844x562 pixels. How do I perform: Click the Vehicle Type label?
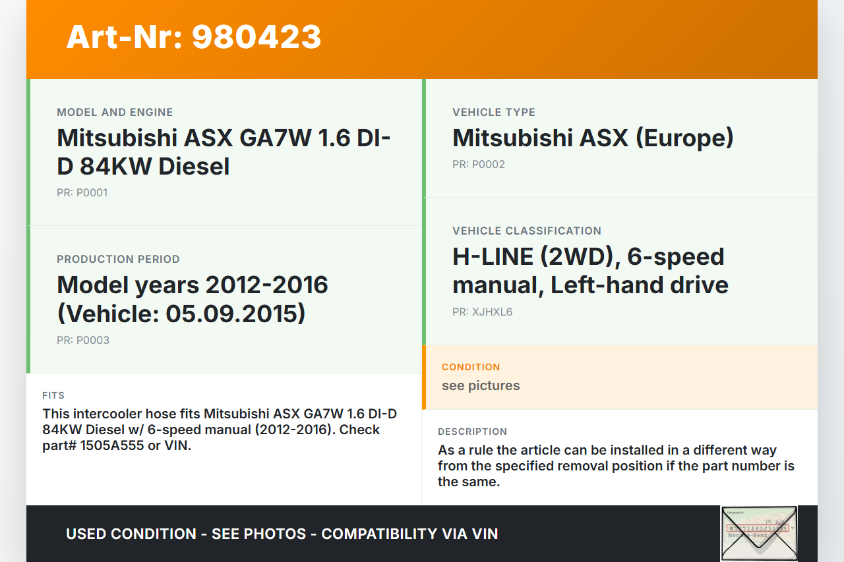pyautogui.click(x=494, y=113)
